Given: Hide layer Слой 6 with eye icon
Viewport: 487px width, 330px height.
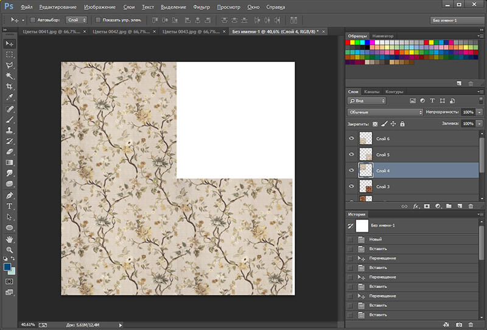Looking at the screenshot, I should [x=351, y=139].
